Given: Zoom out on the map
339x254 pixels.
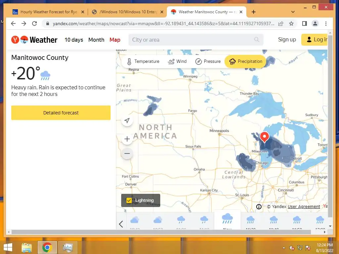Looking at the screenshot, I should [x=127, y=153].
